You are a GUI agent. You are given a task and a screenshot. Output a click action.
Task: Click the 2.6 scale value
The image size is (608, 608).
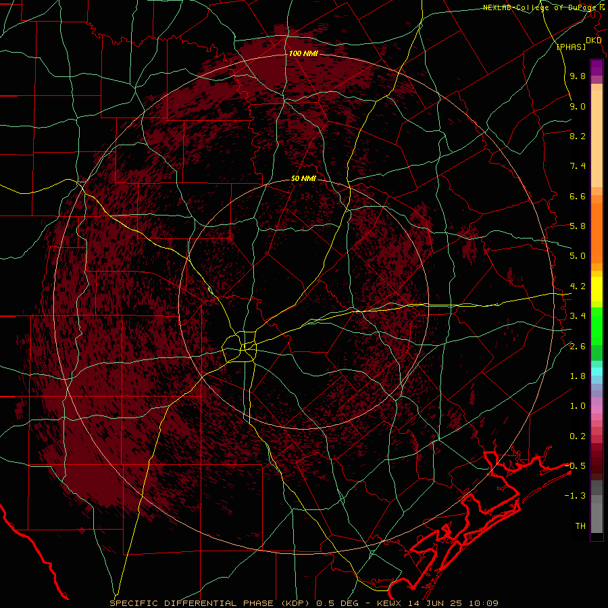click(x=578, y=347)
